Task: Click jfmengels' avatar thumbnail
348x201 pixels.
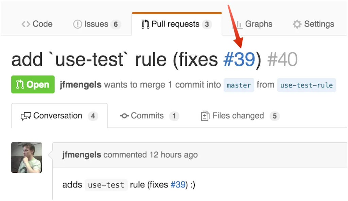Action: point(27,157)
